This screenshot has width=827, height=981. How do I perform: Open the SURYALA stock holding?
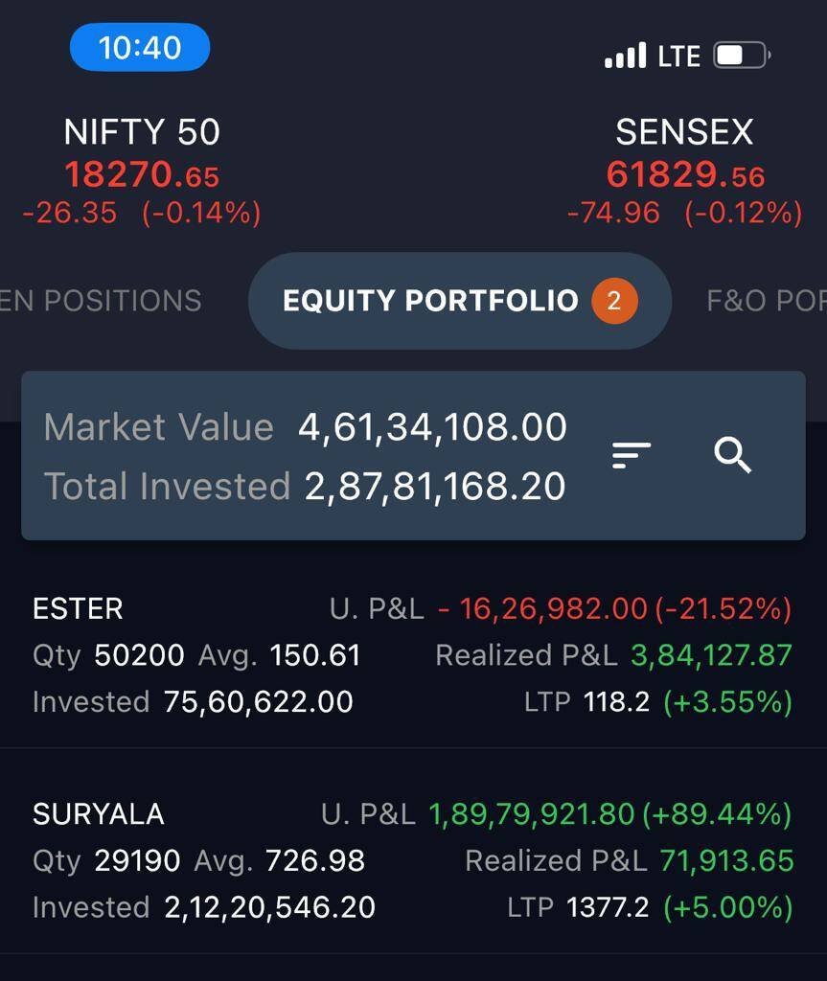coord(99,814)
